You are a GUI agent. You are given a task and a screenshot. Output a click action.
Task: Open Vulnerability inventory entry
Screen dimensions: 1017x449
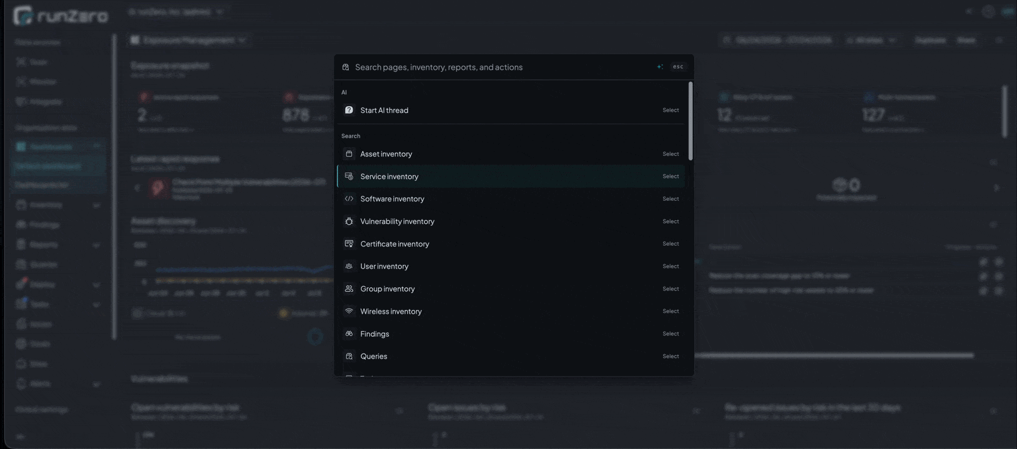coord(511,221)
